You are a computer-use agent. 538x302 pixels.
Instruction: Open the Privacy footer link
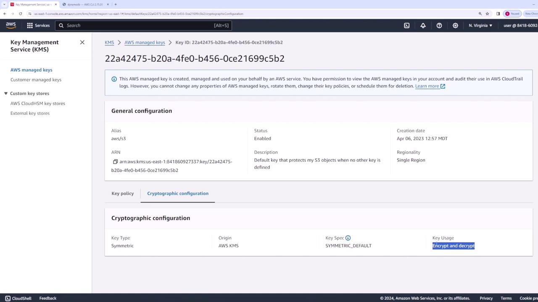[486, 298]
